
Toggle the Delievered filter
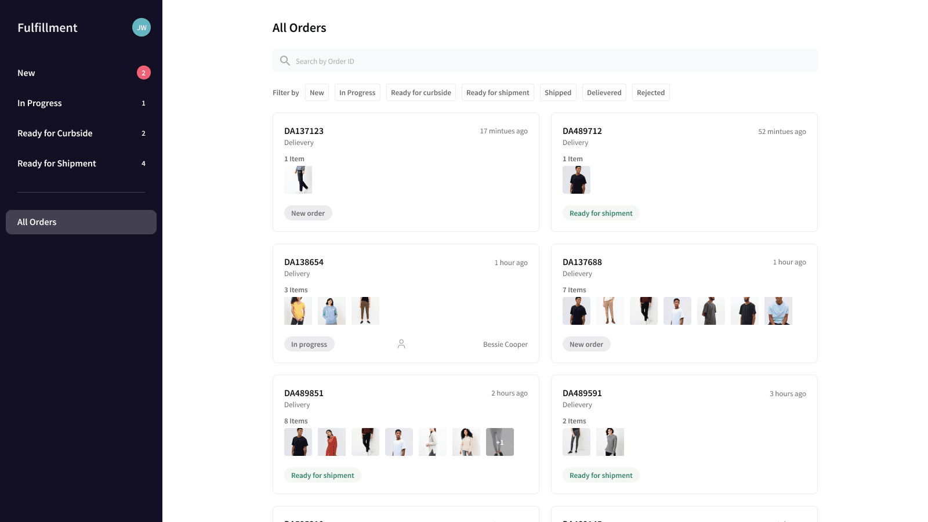tap(604, 92)
